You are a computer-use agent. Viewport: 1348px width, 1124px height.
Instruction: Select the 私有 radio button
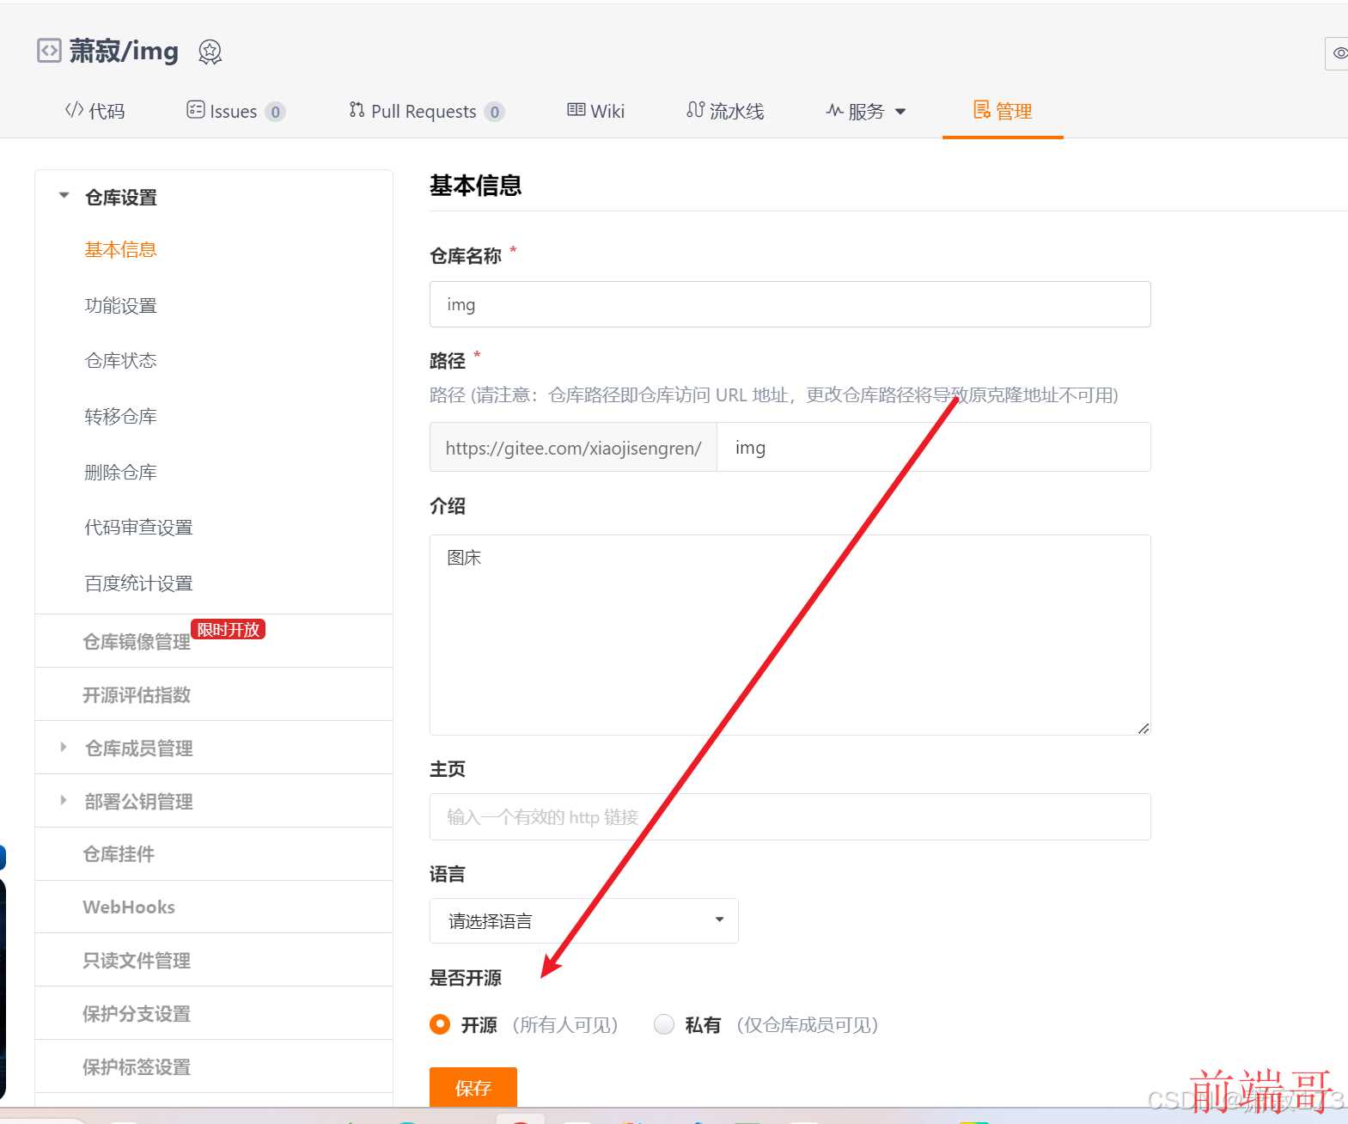tap(664, 1024)
